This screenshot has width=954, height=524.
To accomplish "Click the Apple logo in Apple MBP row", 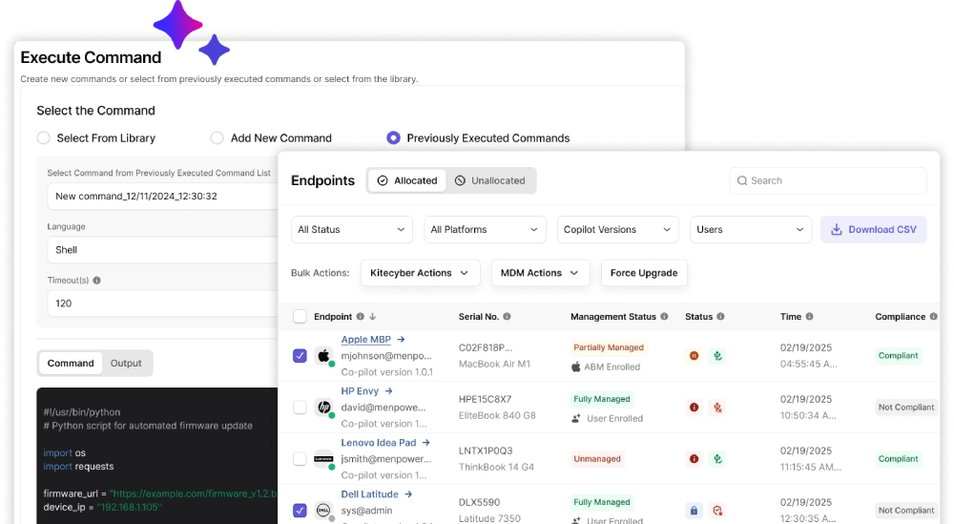I will [x=323, y=355].
